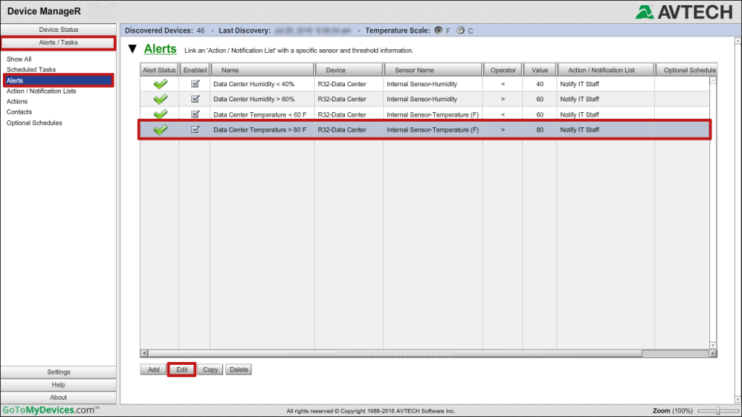Delete the selected alert

[x=239, y=369]
